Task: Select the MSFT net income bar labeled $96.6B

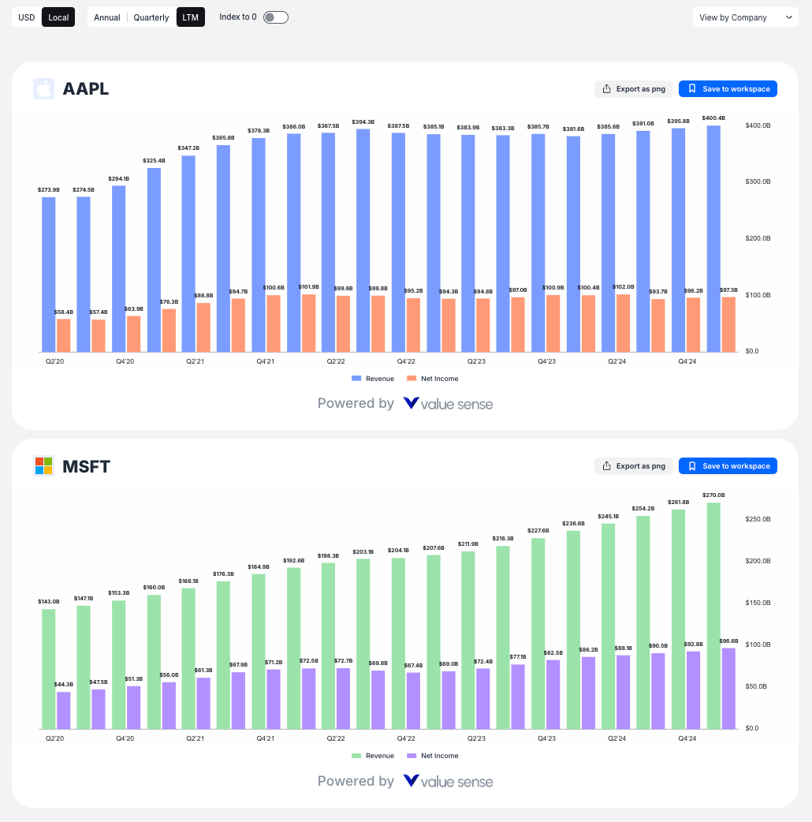Action: click(728, 689)
